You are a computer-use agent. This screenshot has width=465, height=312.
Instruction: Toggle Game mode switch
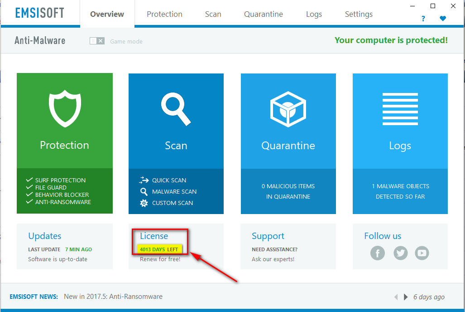(97, 41)
